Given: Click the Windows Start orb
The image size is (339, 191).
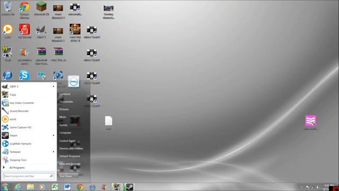Looking at the screenshot, I should pyautogui.click(x=5, y=187).
